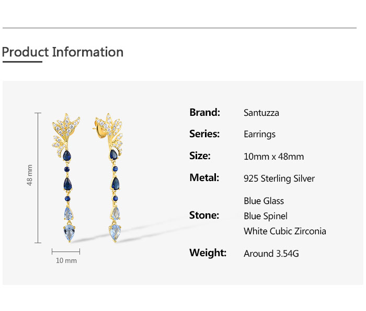The height and width of the screenshot is (311, 366).
Task: Click the Metal: label
Action: [x=204, y=178]
